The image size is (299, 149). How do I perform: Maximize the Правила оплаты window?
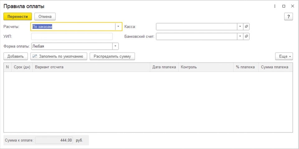[284, 6]
